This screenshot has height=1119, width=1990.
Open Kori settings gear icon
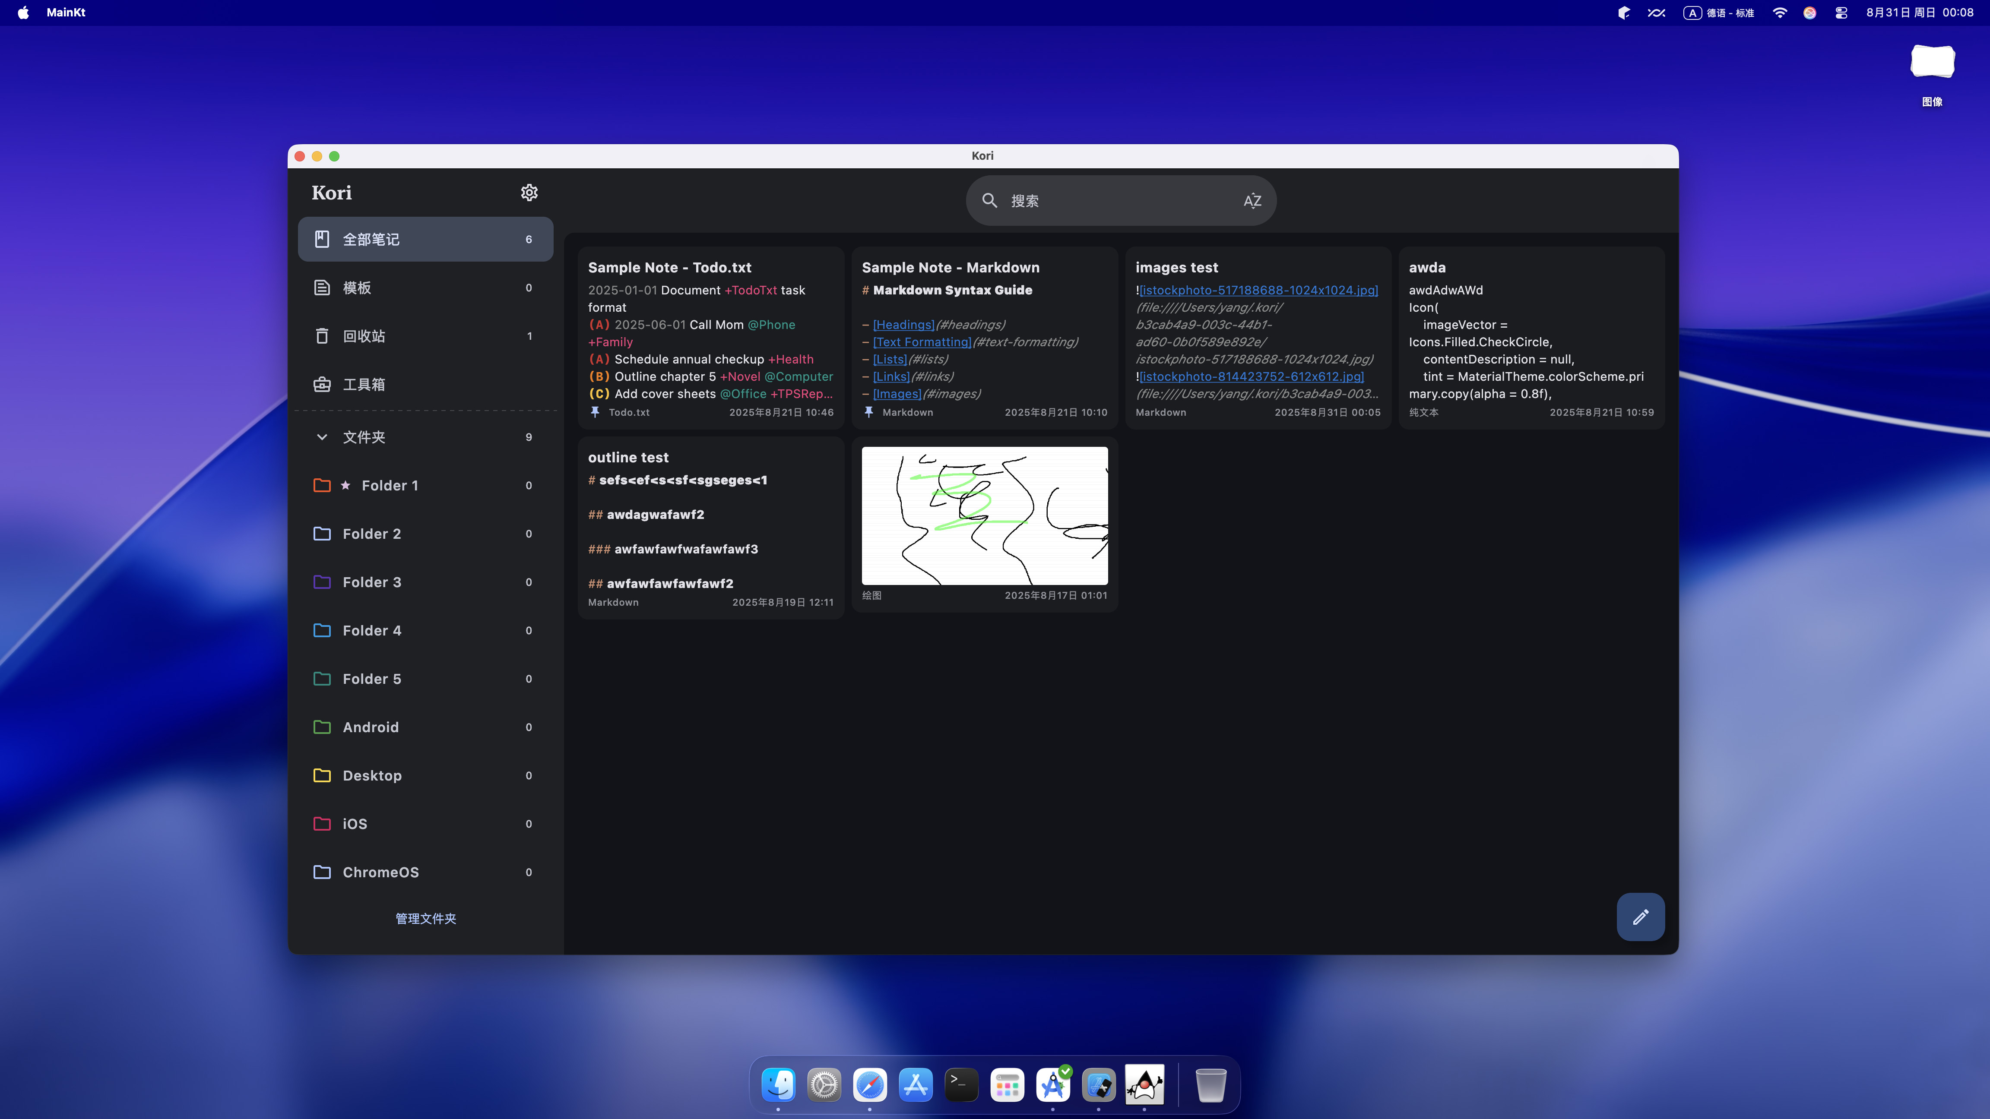(x=529, y=192)
